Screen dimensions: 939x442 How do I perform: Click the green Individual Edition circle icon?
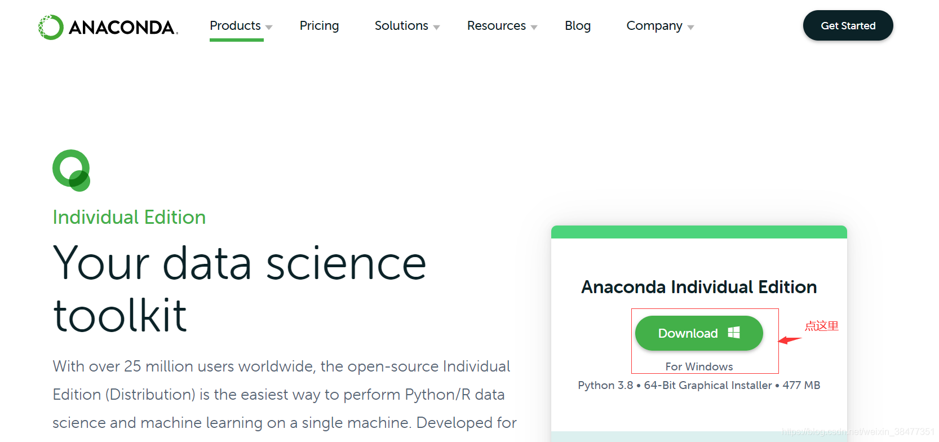pyautogui.click(x=72, y=170)
